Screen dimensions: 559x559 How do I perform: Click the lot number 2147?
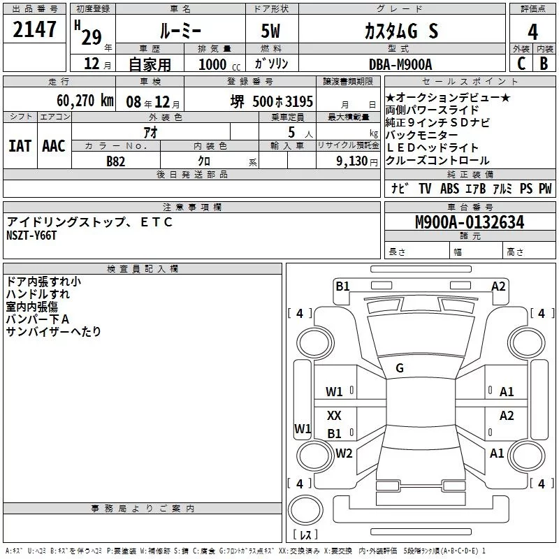pyautogui.click(x=35, y=30)
